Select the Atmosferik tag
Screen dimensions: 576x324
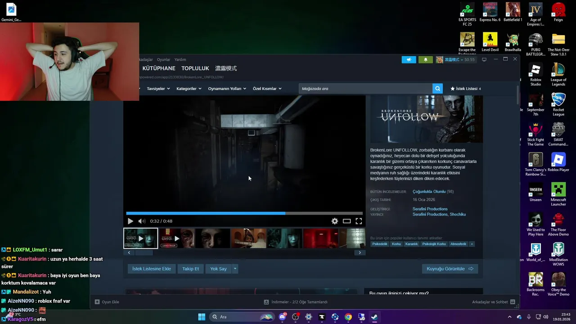(458, 244)
